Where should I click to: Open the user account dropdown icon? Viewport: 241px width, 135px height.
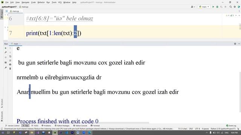[x=193, y=7]
